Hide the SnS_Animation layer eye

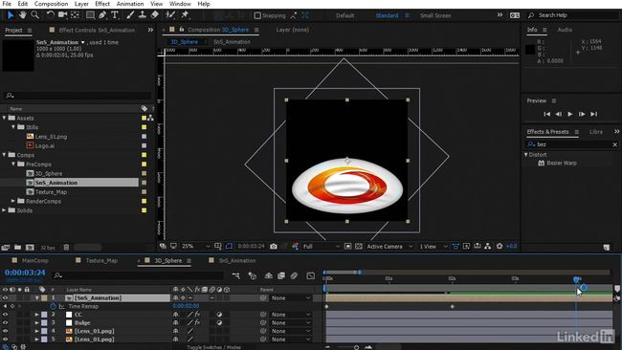[x=5, y=297]
